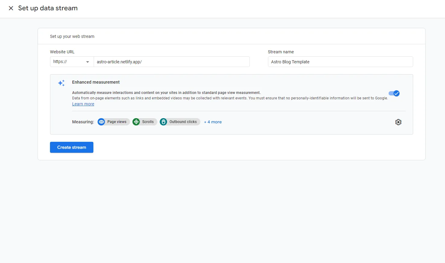Click the Page views eye icon

point(101,122)
